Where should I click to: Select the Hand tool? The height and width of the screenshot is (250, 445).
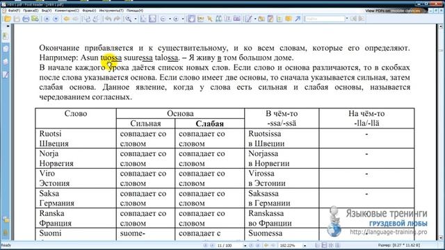click(x=192, y=19)
